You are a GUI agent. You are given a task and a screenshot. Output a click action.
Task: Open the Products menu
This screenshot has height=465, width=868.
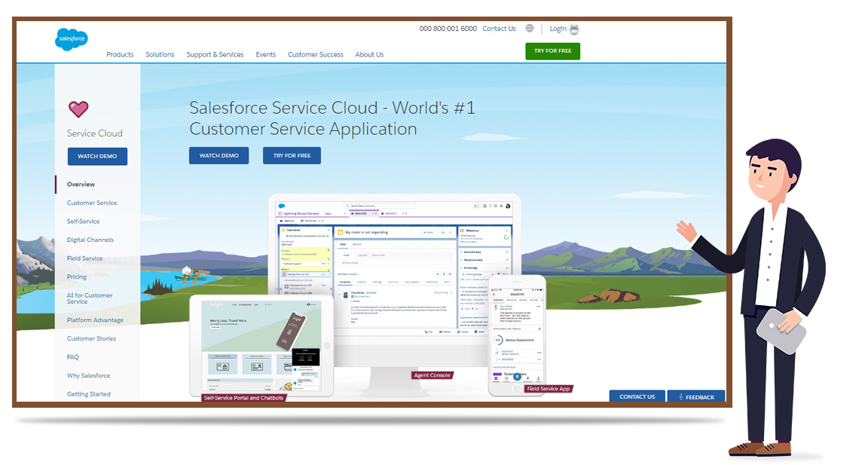click(120, 54)
